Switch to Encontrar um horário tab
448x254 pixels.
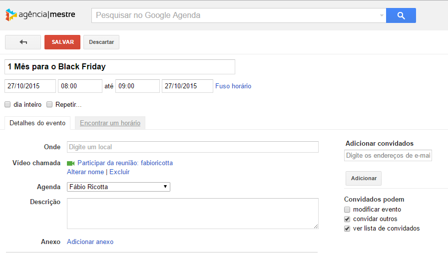point(110,123)
